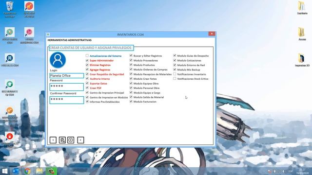Click the Confirmar Password input field
Screen dimensions: 312x175
[67, 100]
